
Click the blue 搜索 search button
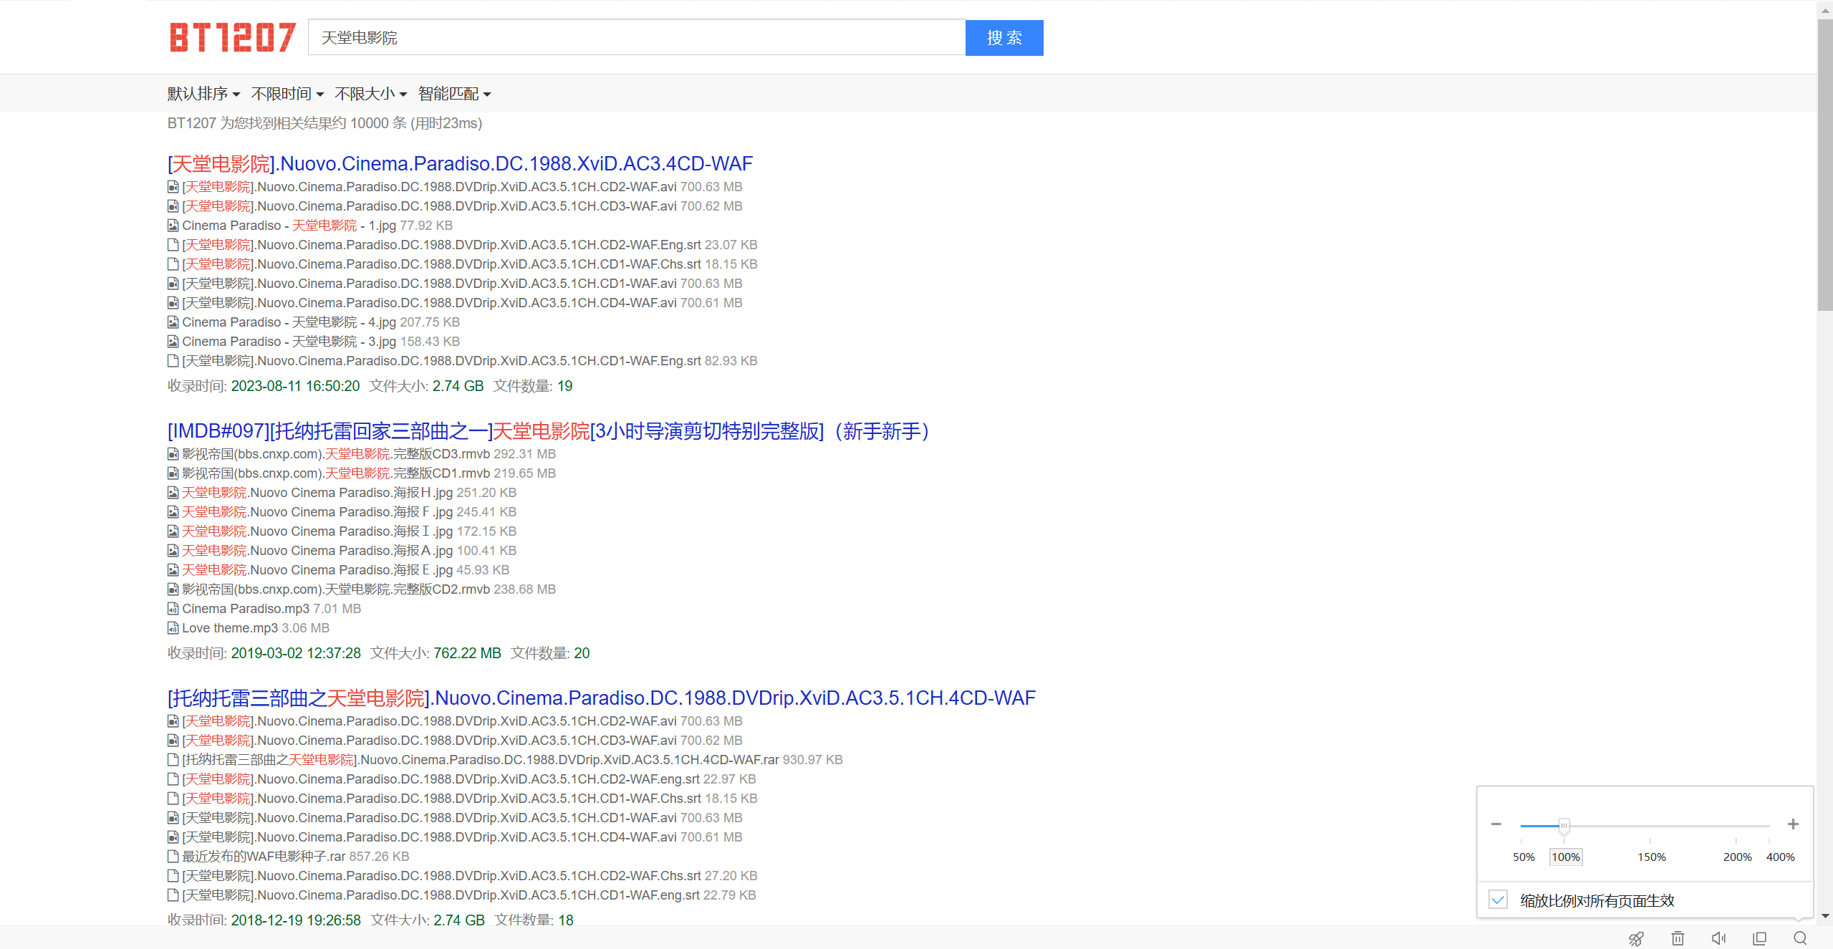[1004, 37]
